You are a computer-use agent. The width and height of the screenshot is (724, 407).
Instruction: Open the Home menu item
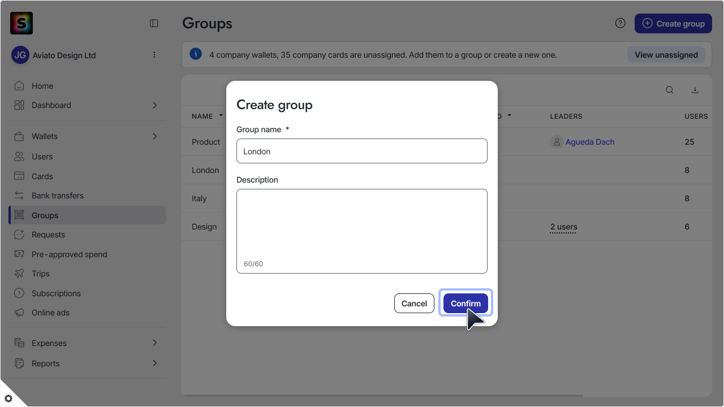[x=88, y=86]
